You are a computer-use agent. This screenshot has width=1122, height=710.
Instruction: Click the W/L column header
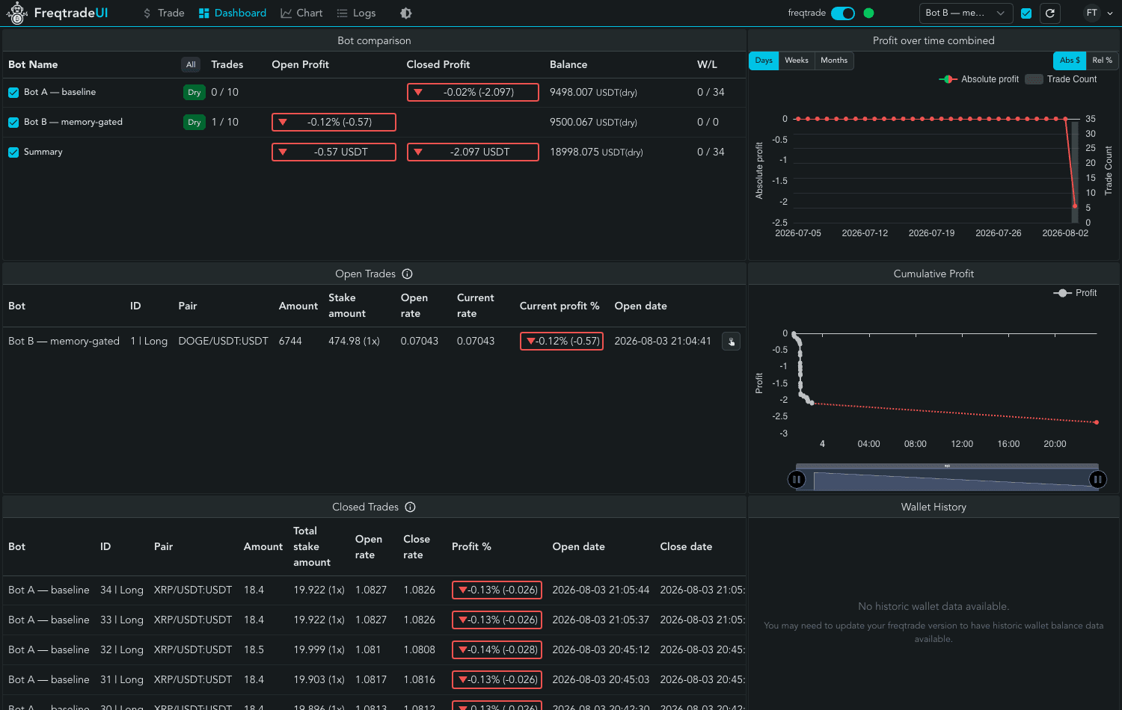(x=707, y=64)
